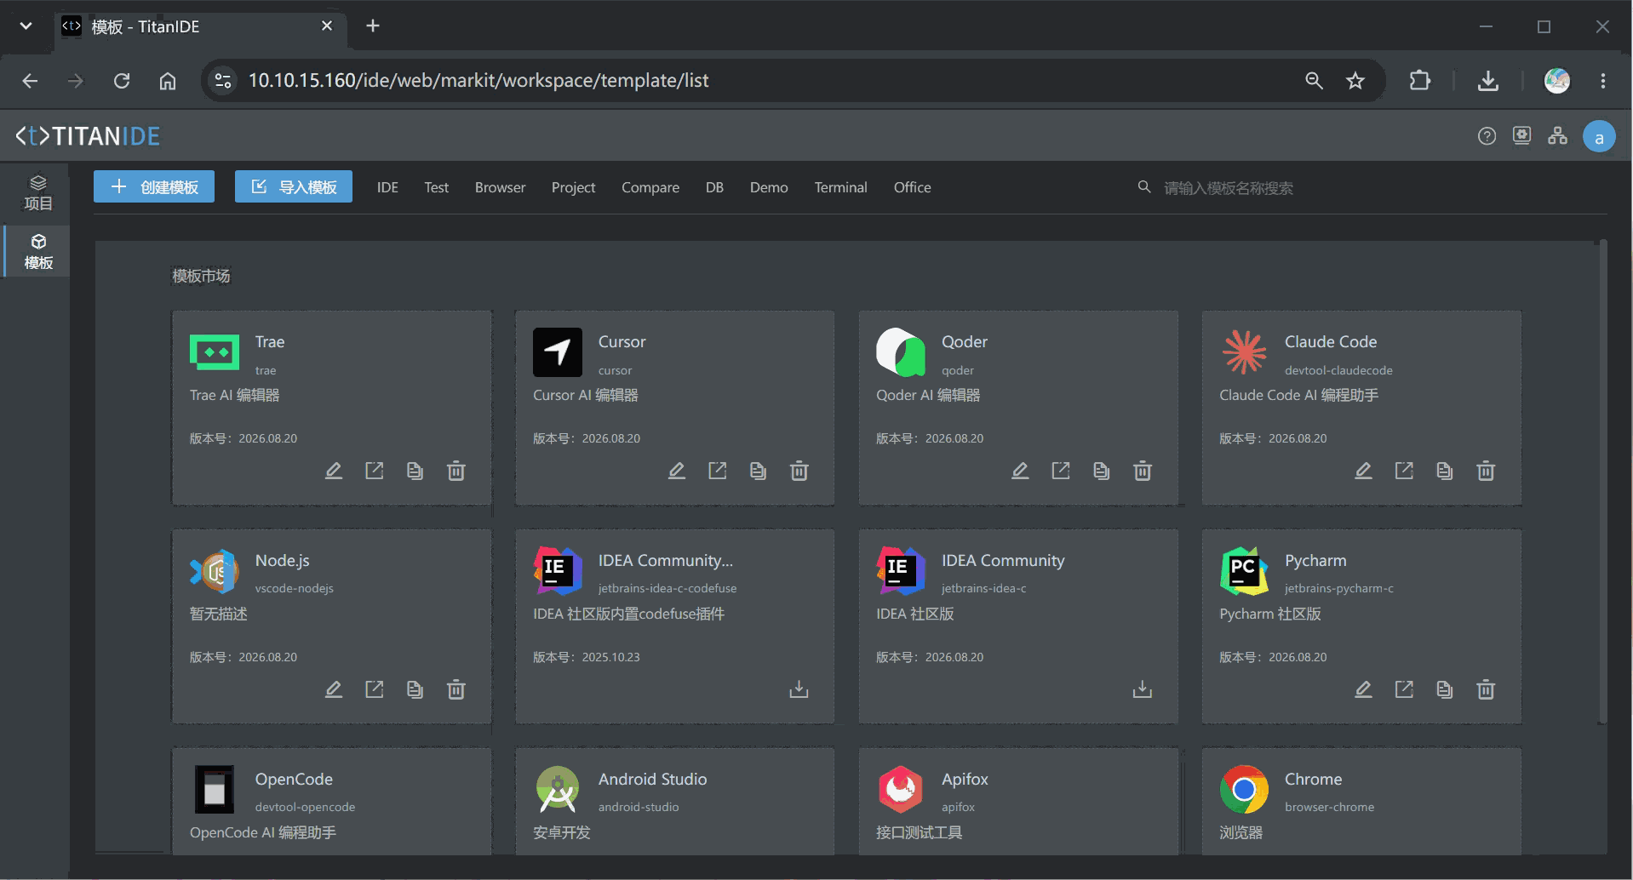Viewport: 1633px width, 880px height.
Task: Open the browser tab search dropdown
Action: 26,26
